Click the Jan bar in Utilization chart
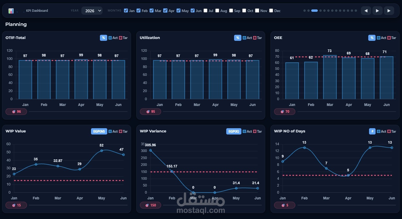The width and height of the screenshot is (402, 219). tap(160, 80)
